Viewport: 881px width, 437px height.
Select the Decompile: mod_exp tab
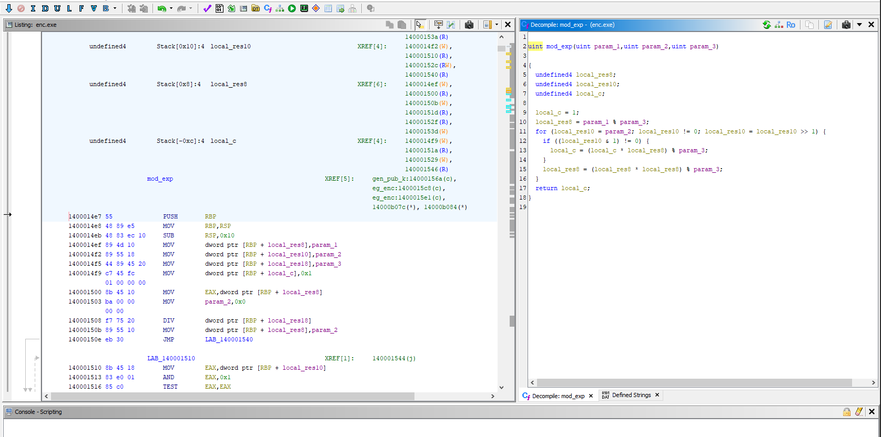[x=558, y=396]
